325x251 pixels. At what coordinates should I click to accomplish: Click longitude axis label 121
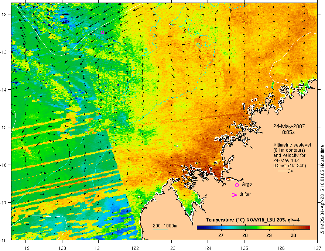[x=99, y=248]
